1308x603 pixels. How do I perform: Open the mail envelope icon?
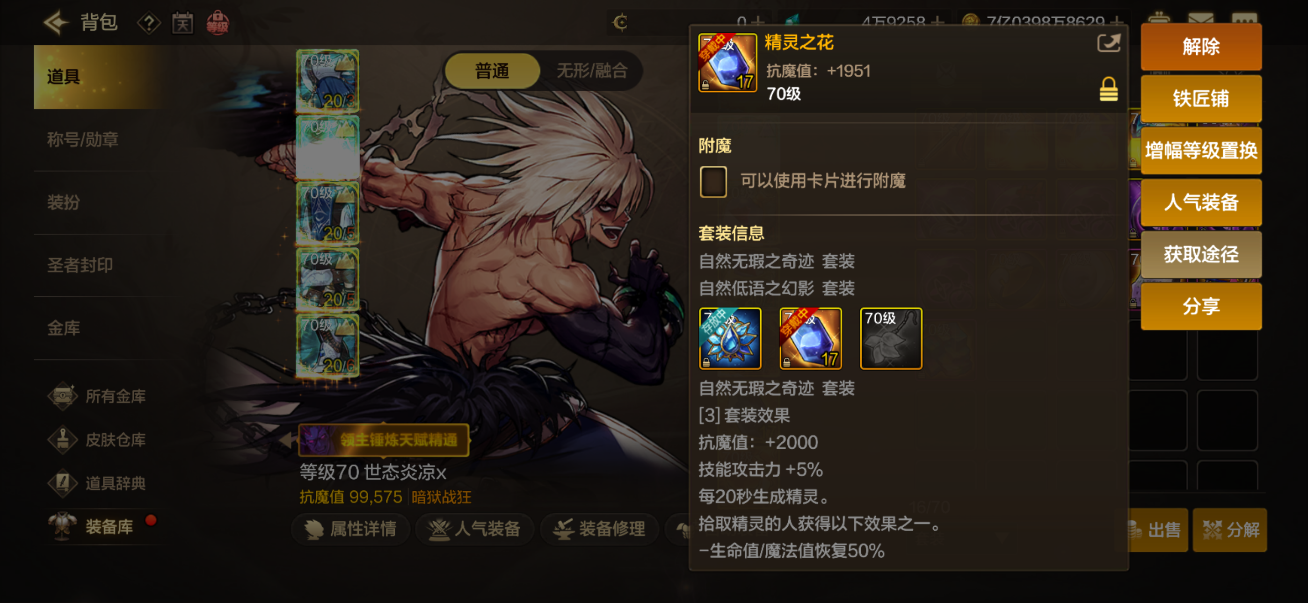pyautogui.click(x=1201, y=18)
